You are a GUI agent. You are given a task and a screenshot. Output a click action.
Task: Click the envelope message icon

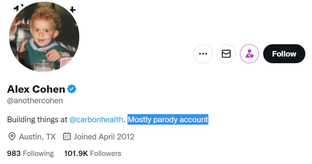coord(226,54)
